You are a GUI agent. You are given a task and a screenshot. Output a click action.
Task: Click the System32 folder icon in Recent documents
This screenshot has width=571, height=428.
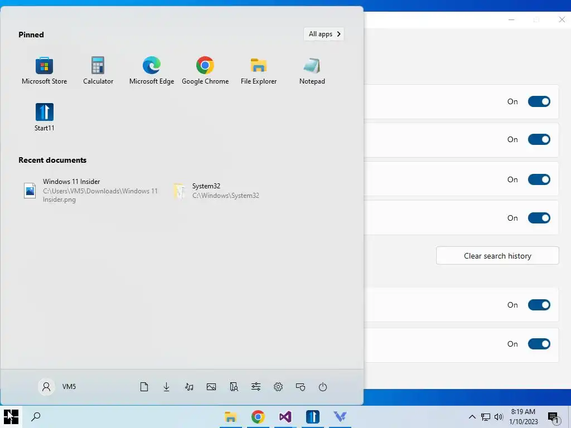coord(179,191)
